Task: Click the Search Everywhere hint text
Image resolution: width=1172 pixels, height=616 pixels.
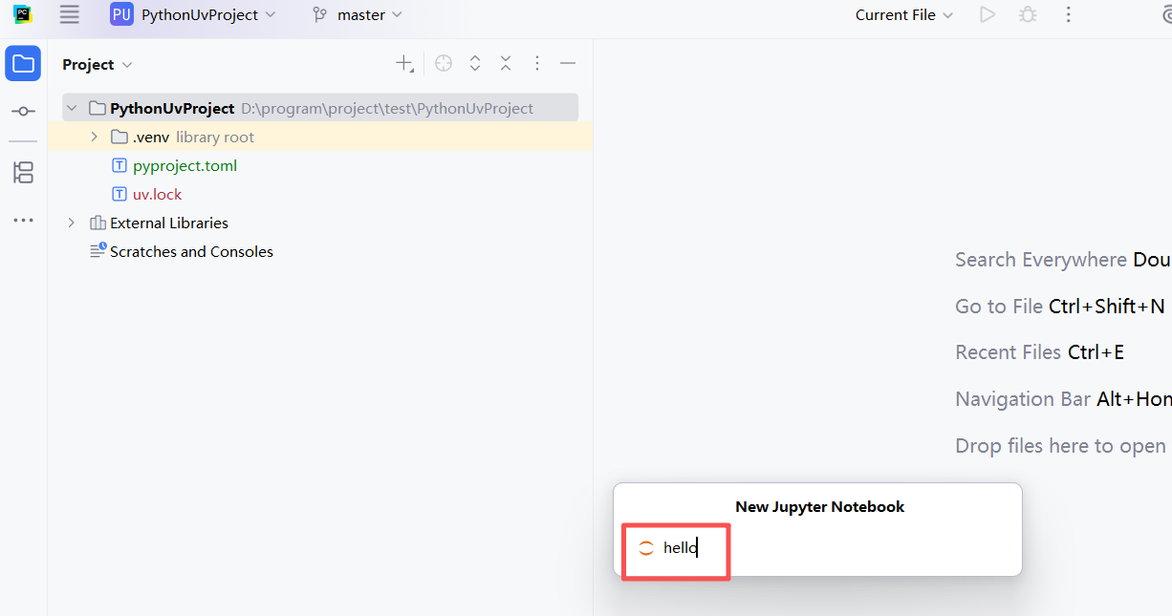Action: coord(1041,260)
